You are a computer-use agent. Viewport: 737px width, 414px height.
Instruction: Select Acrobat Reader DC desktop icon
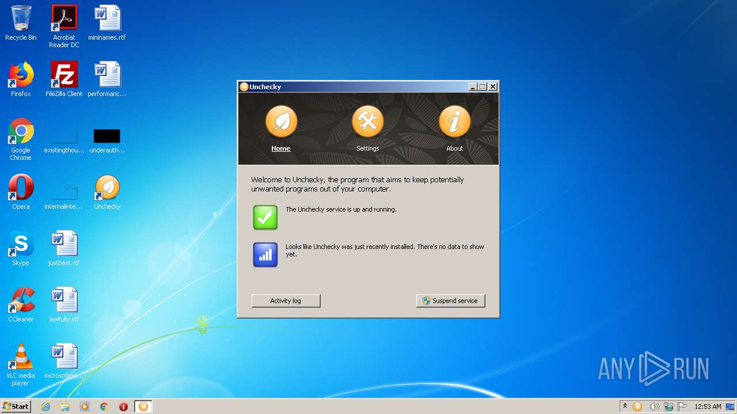coord(64,26)
